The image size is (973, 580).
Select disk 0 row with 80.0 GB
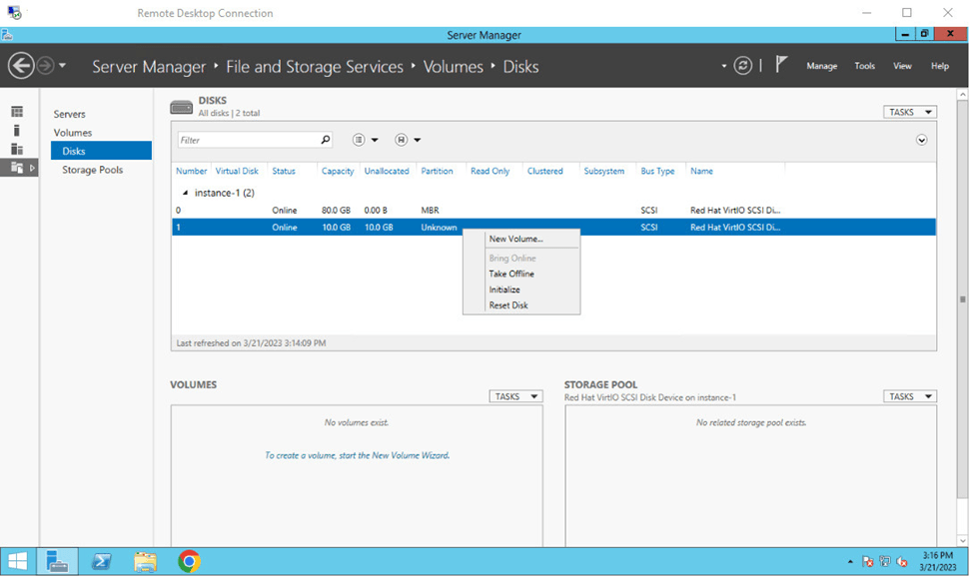click(x=553, y=211)
